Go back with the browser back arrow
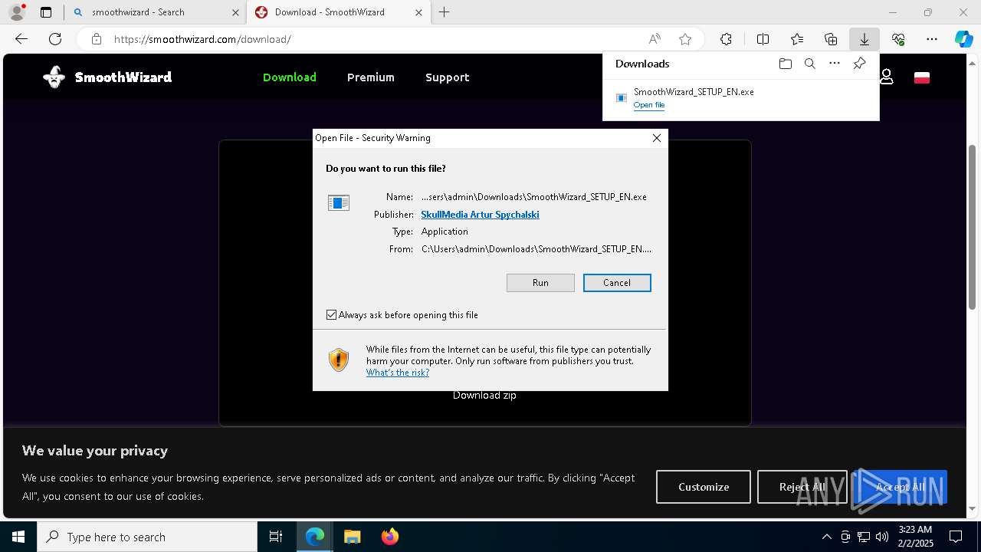This screenshot has height=552, width=981. tap(21, 39)
